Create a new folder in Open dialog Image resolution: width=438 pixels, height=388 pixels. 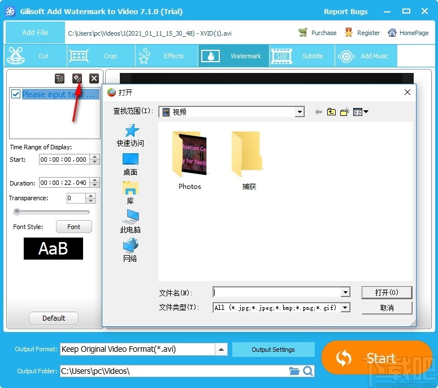tap(344, 112)
